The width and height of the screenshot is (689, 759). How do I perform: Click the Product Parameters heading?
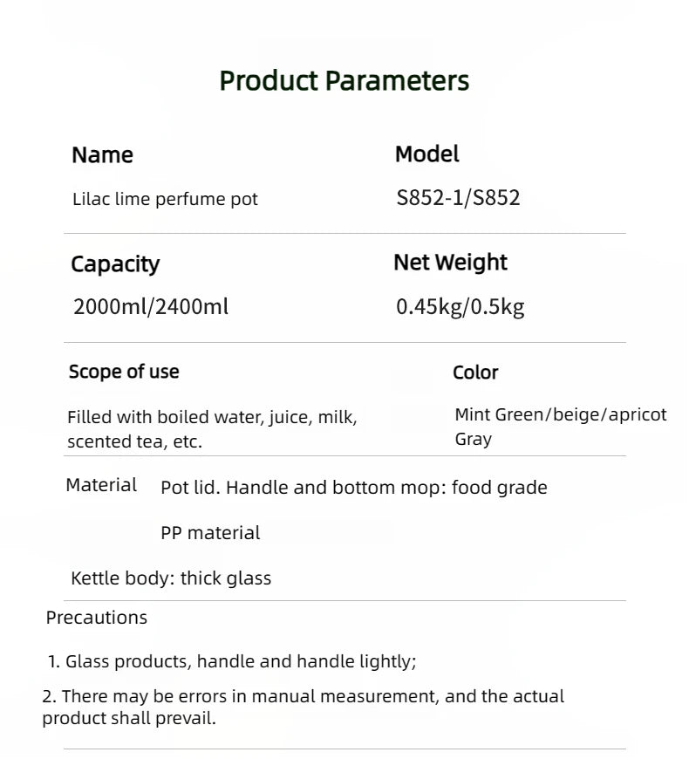(344, 80)
